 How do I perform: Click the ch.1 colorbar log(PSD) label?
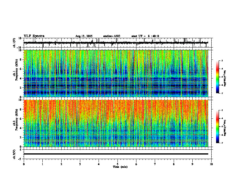225,78
